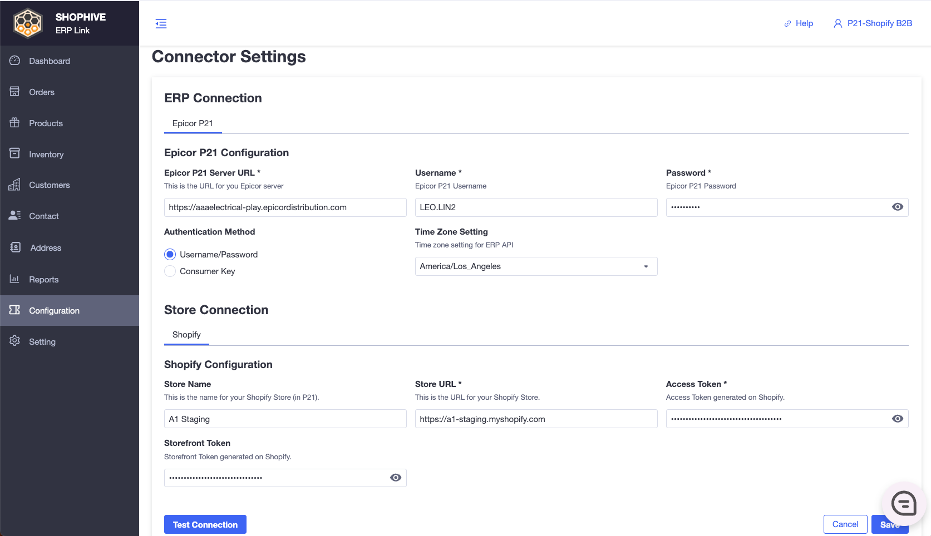Click the Epicor P21 Configuration heading
Screen dimensions: 931x536
[x=226, y=153]
